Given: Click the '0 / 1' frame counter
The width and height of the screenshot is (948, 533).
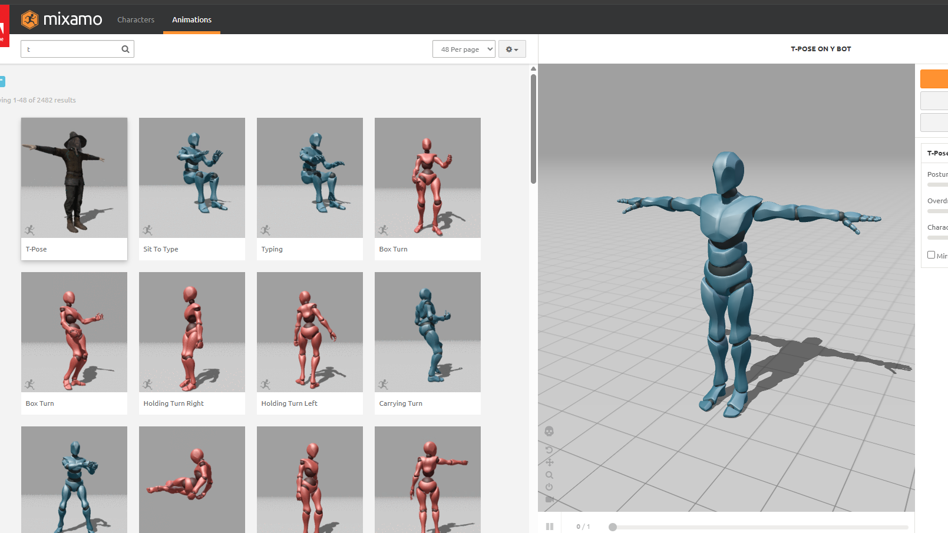Looking at the screenshot, I should [583, 527].
